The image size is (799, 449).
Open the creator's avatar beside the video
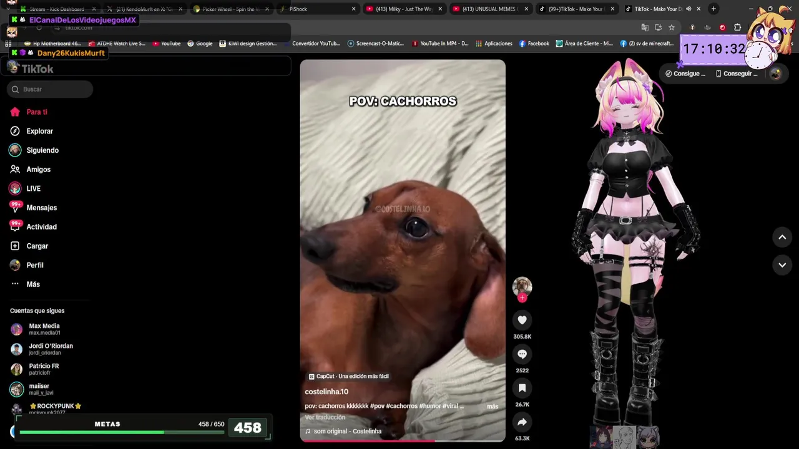point(522,286)
